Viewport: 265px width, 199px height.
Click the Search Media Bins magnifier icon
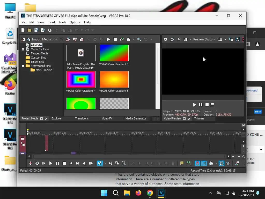(x=139, y=39)
